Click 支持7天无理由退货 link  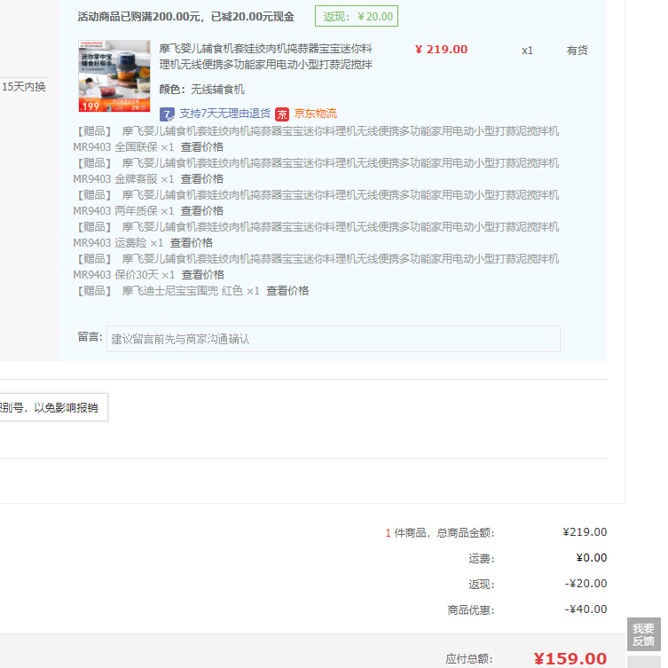click(225, 114)
